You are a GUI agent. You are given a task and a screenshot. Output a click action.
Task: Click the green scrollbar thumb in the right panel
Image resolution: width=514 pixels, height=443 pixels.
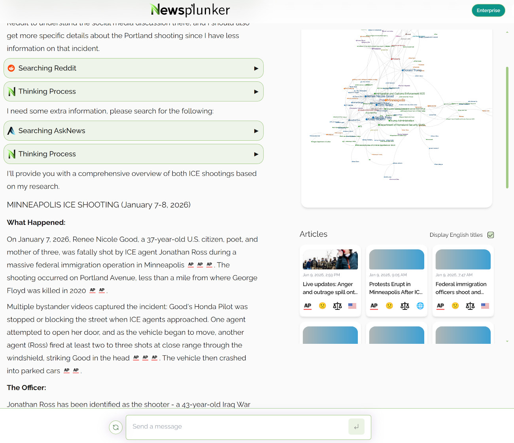(507, 128)
